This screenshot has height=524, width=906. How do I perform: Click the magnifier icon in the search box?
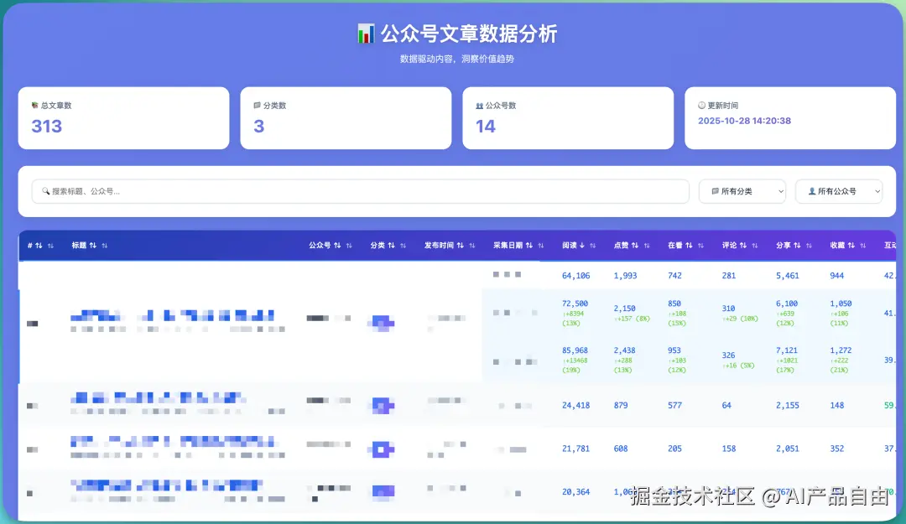pyautogui.click(x=45, y=191)
